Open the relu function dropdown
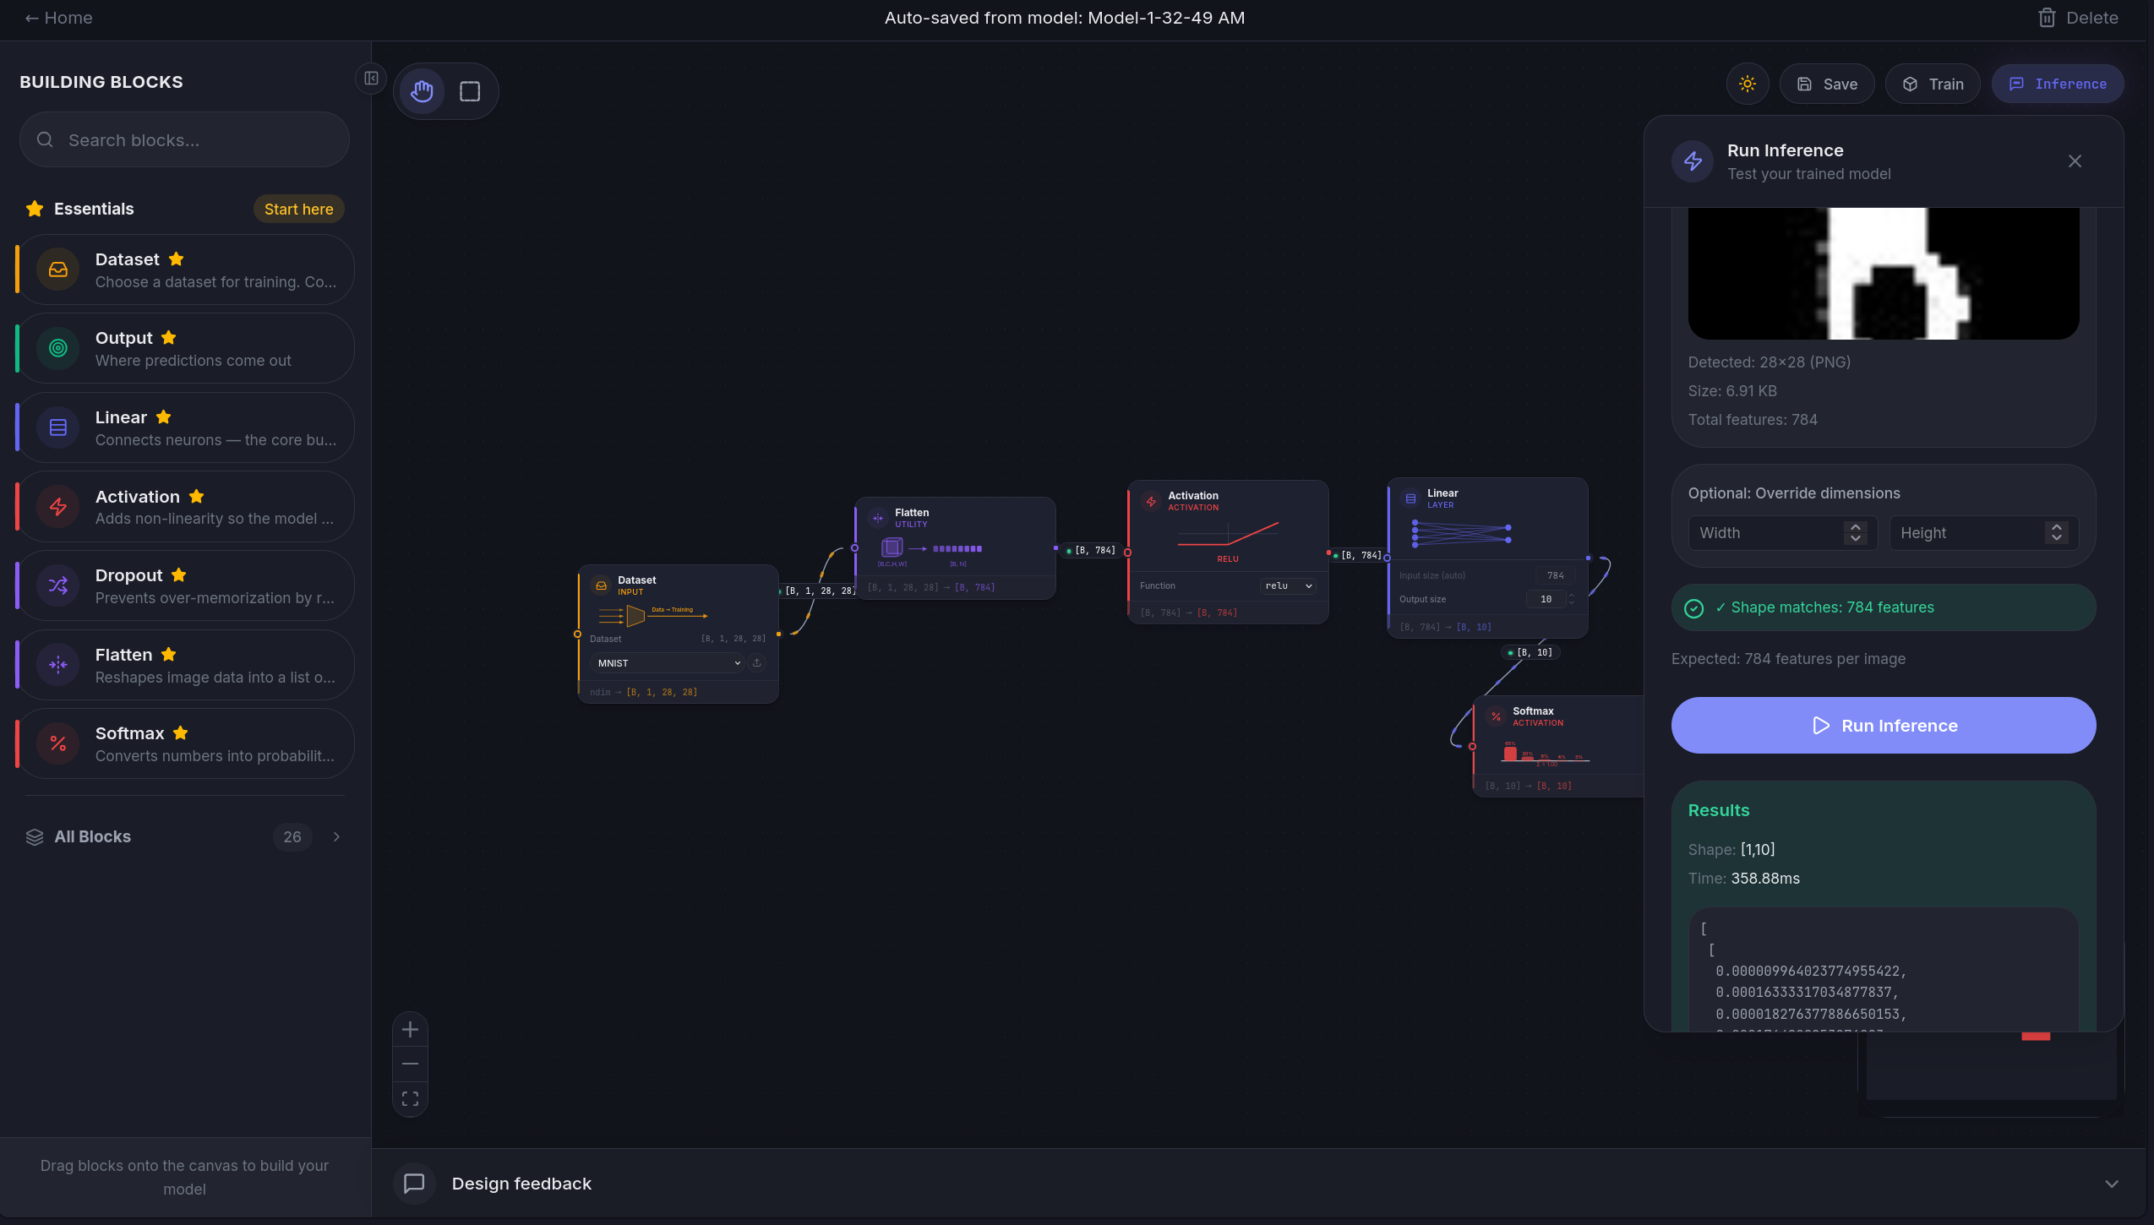The height and width of the screenshot is (1225, 2154). coord(1288,585)
